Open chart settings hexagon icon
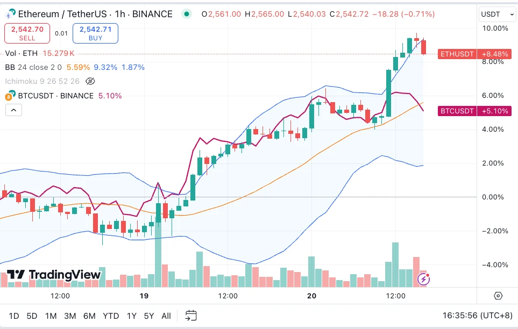 [x=498, y=296]
